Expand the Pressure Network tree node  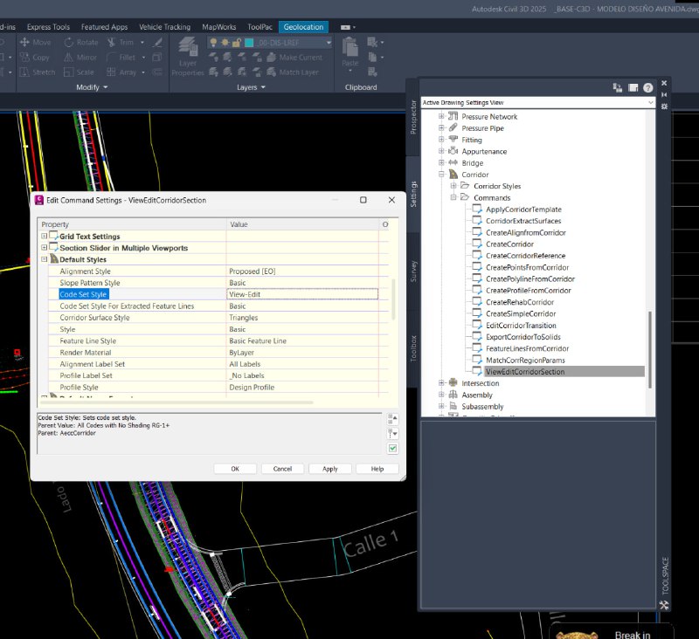[x=441, y=116]
